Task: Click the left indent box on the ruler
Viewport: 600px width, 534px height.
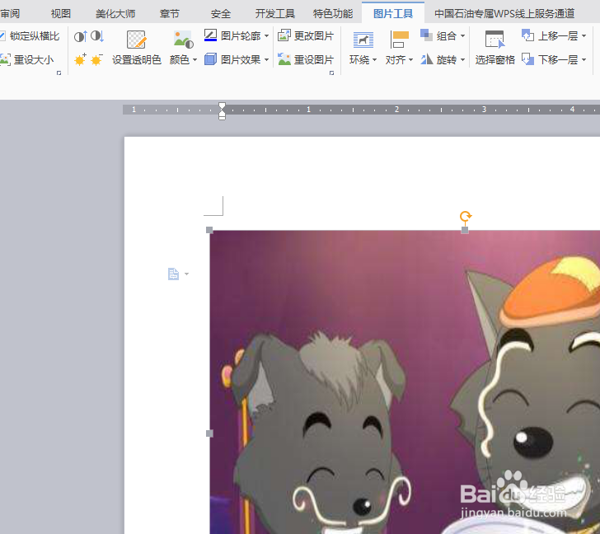Action: [222, 118]
